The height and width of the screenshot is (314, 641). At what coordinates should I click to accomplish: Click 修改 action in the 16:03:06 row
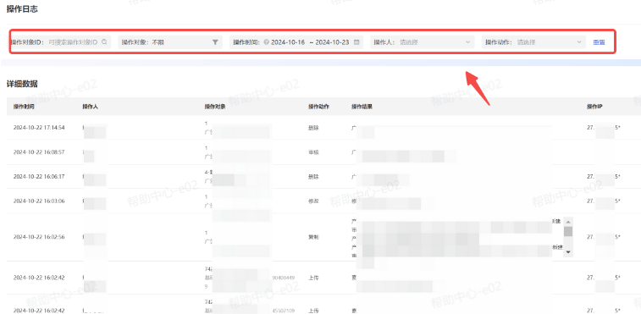313,201
